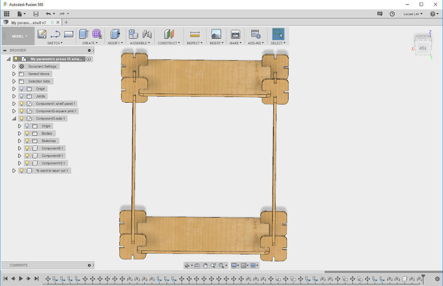Hide Component1-shelf panel with lightbulb
Image resolution: width=443 pixels, height=286 pixels.
(21, 104)
